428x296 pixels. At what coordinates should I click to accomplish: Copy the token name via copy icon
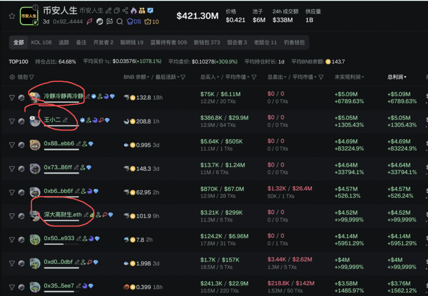(117, 10)
